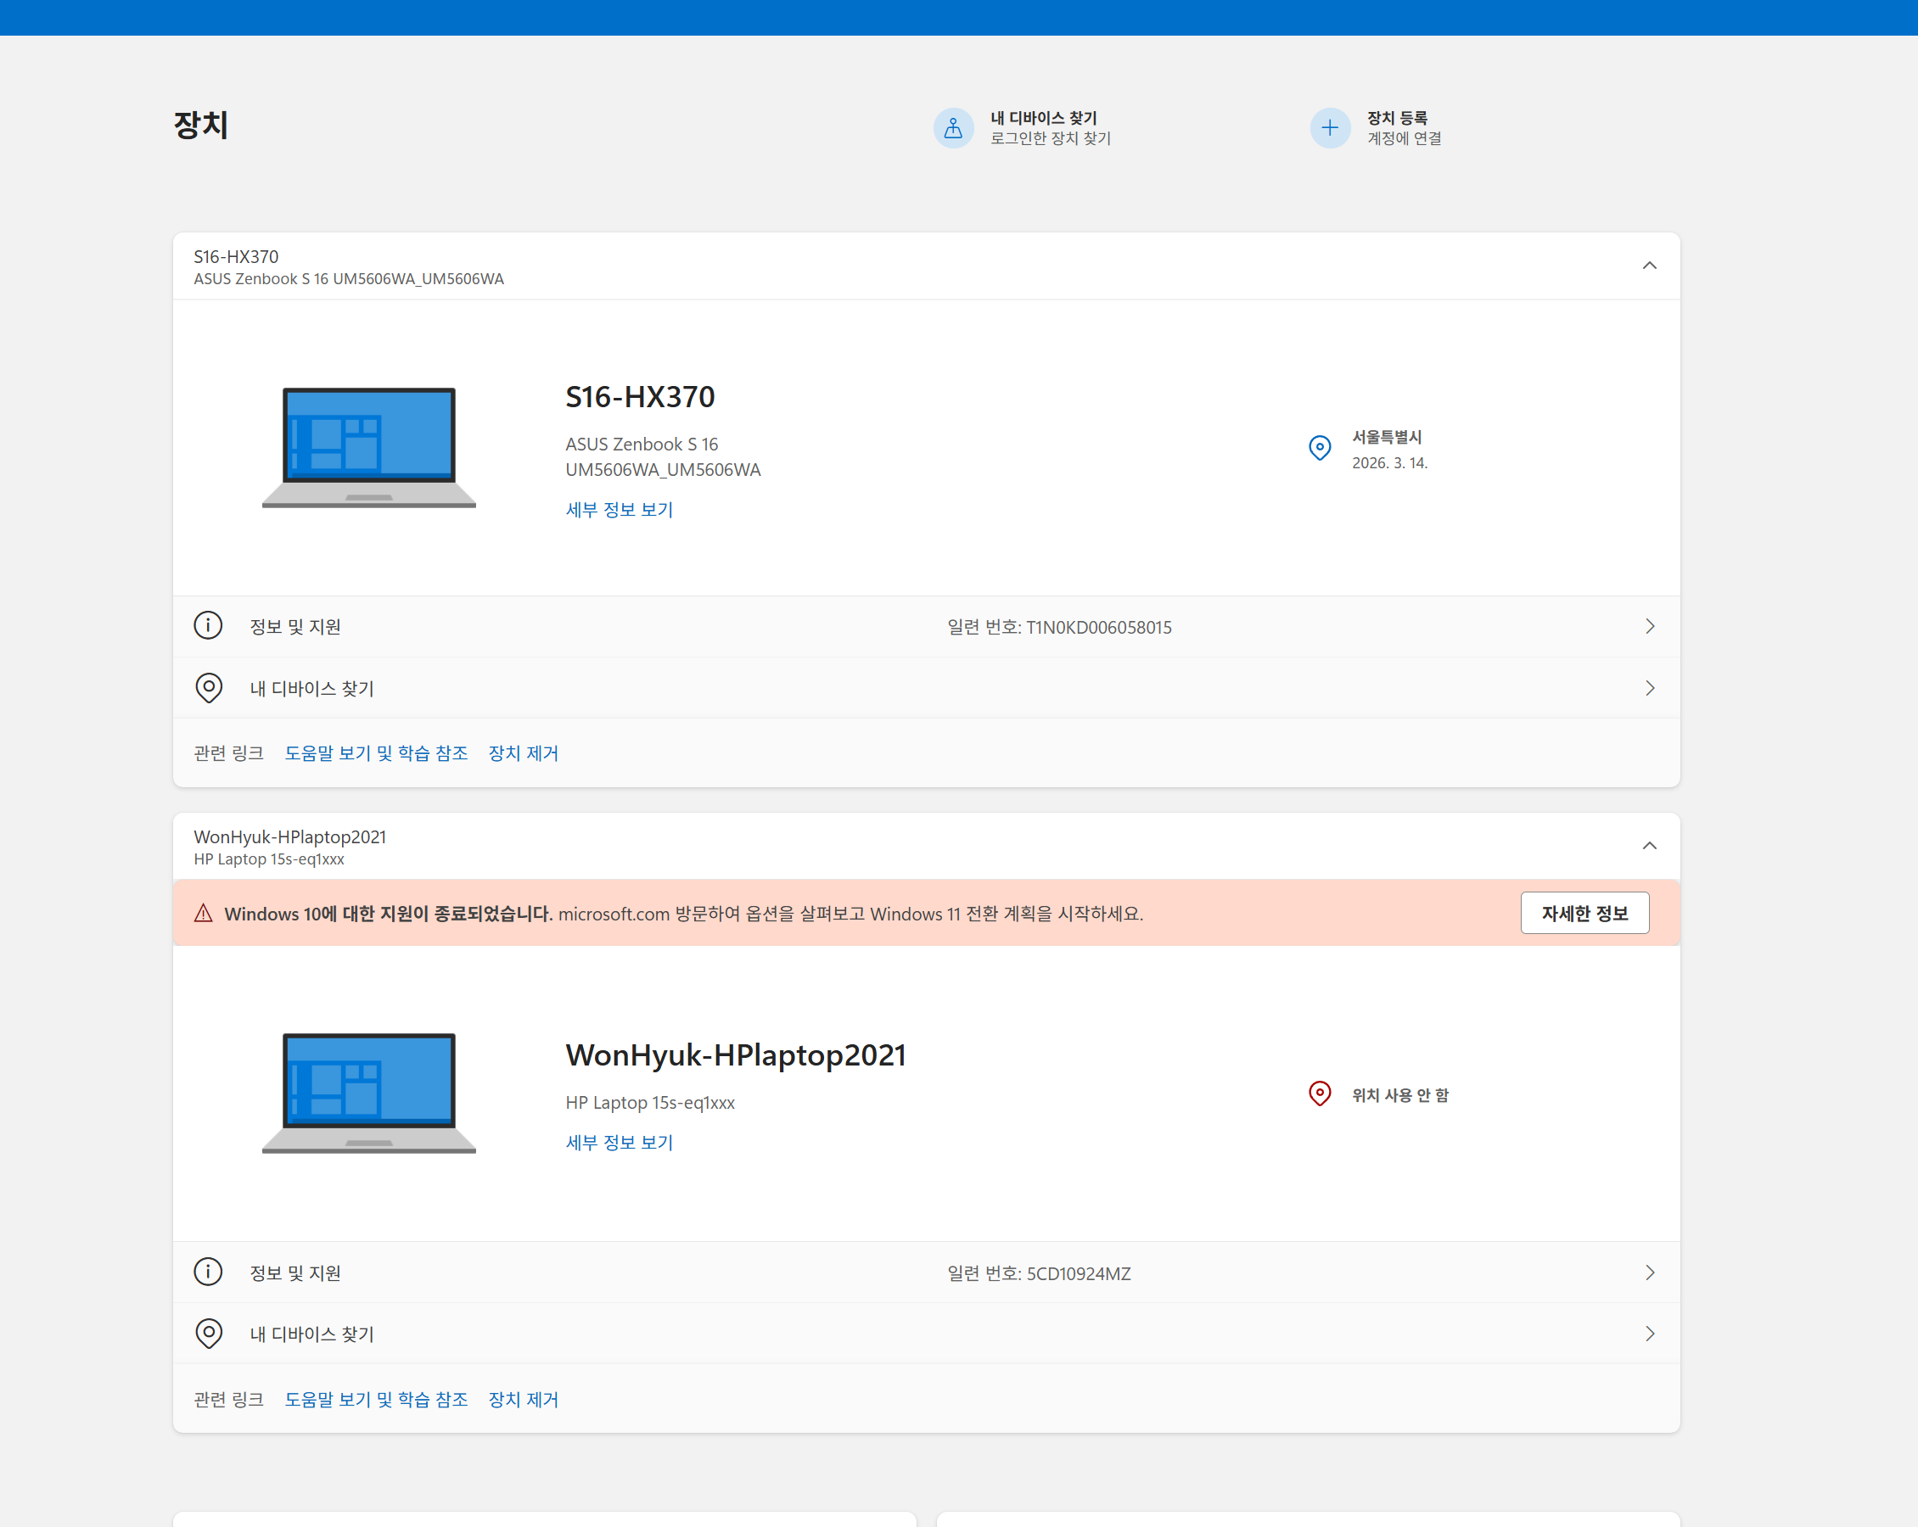Screen dimensions: 1918x1527
Task: Click the WonHyuk-HPlaptop2021 laptop image
Action: click(x=369, y=1093)
